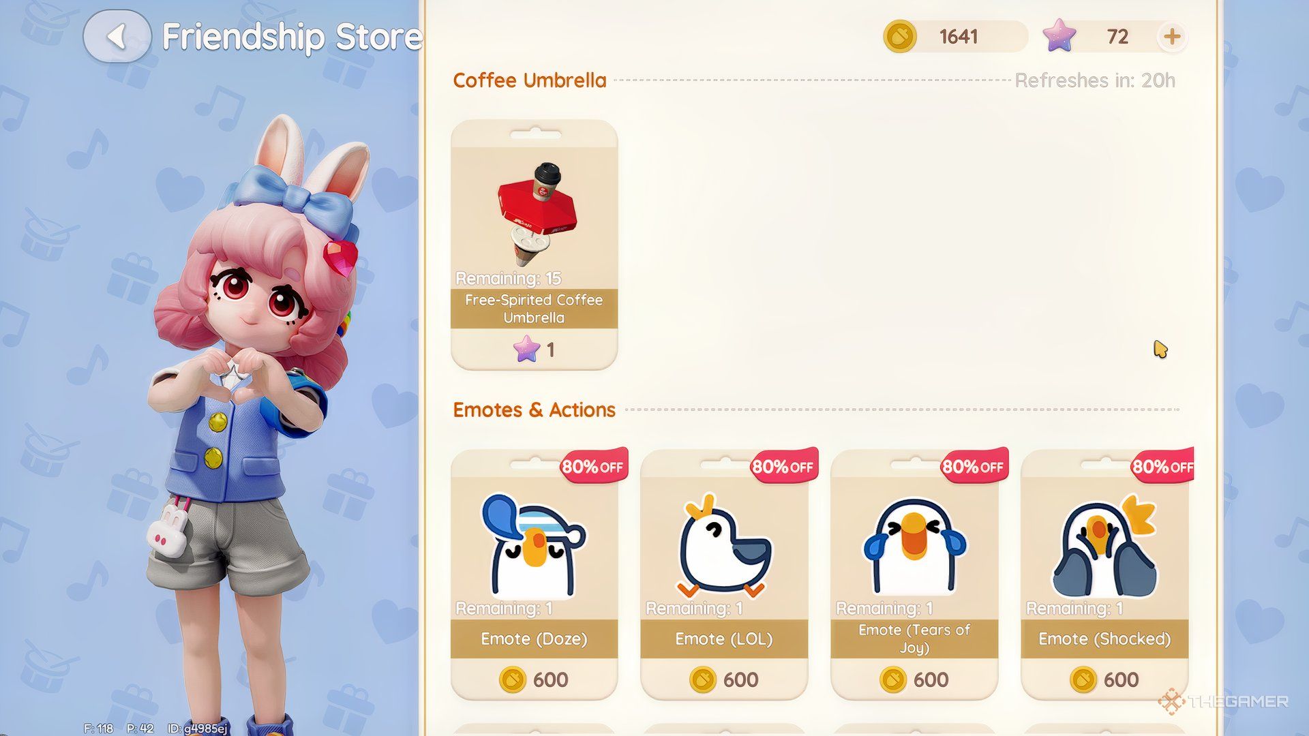The image size is (1309, 736).
Task: Buy Emote (LOL) for 600 coins
Action: (x=724, y=679)
